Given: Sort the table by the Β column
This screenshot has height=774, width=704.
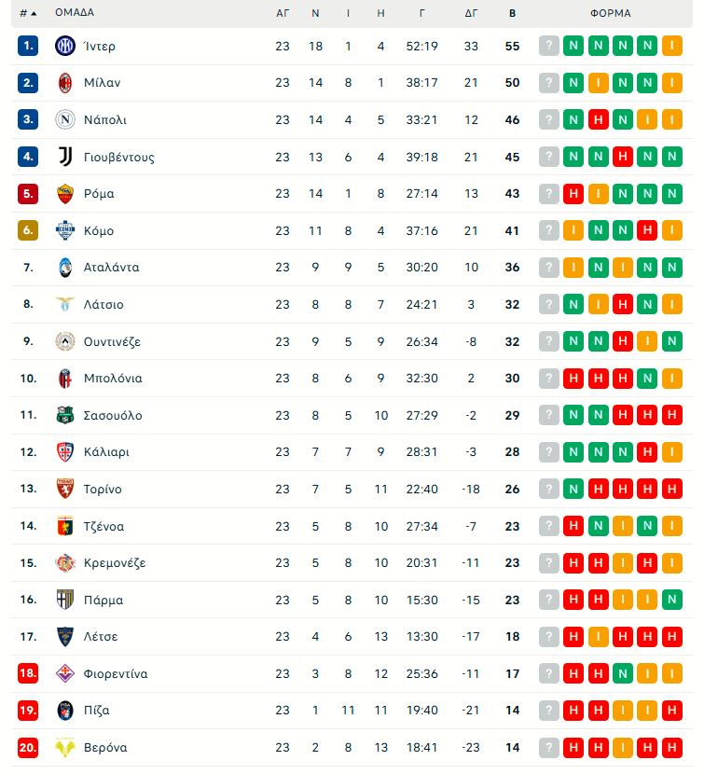Looking at the screenshot, I should coord(510,13).
